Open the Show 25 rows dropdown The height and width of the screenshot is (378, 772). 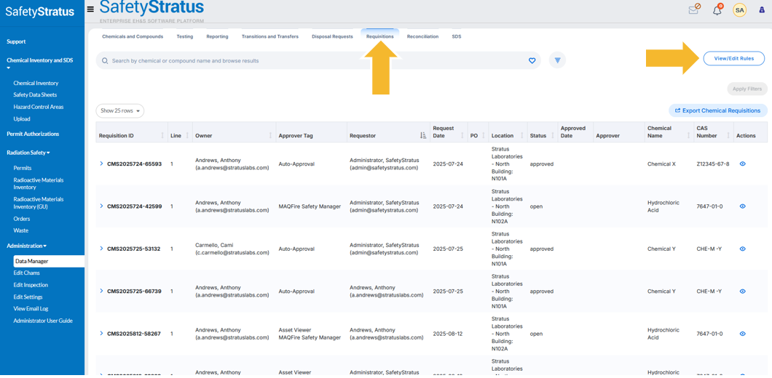coord(119,111)
